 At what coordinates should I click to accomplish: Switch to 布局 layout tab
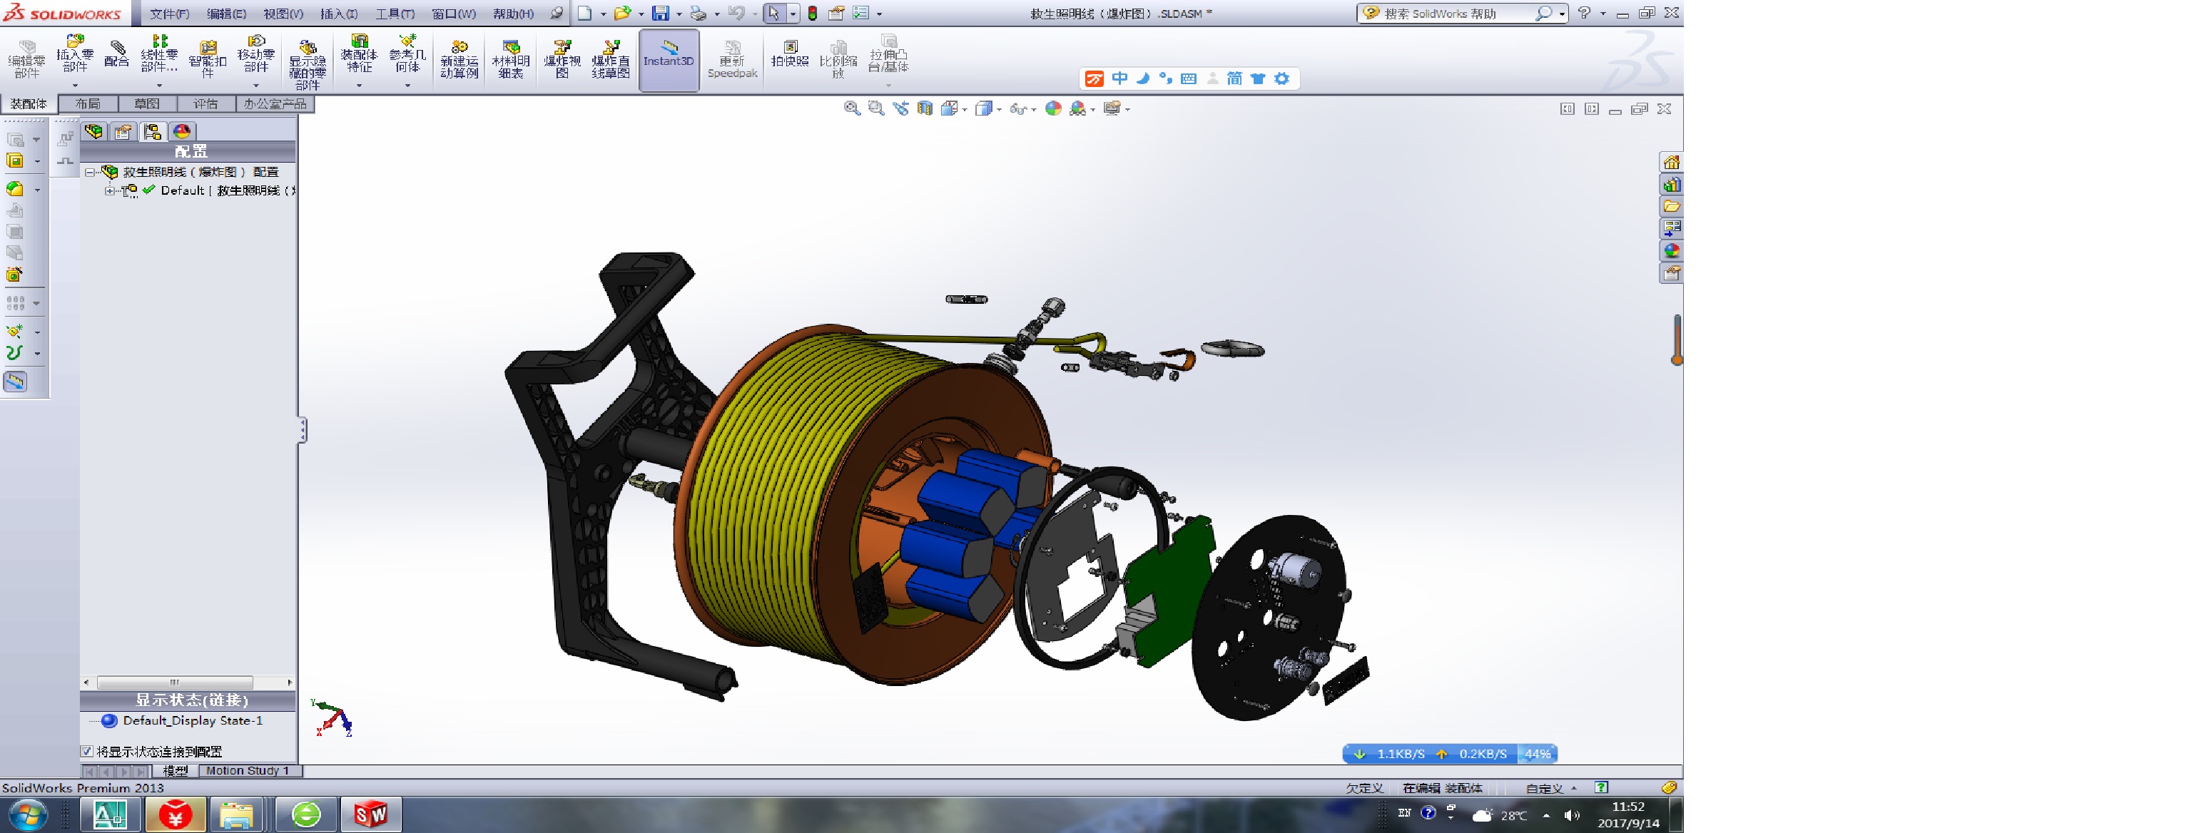(x=88, y=103)
